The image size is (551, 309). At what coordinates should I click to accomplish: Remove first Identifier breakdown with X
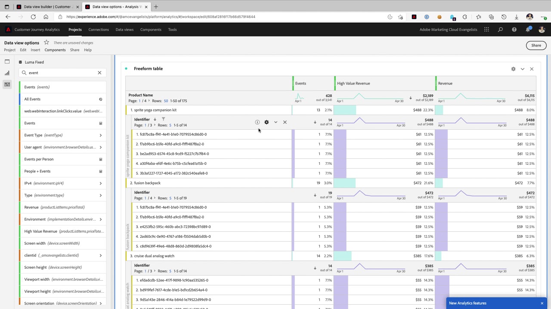point(285,122)
